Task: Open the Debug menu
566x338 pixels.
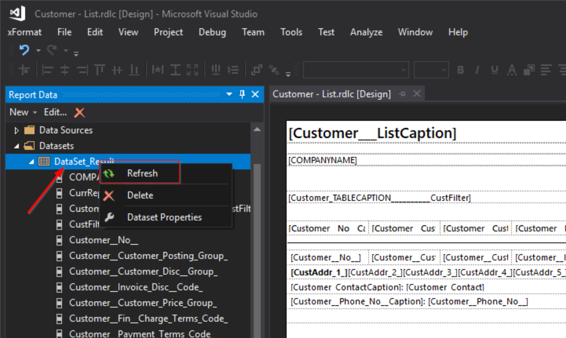Action: point(212,32)
